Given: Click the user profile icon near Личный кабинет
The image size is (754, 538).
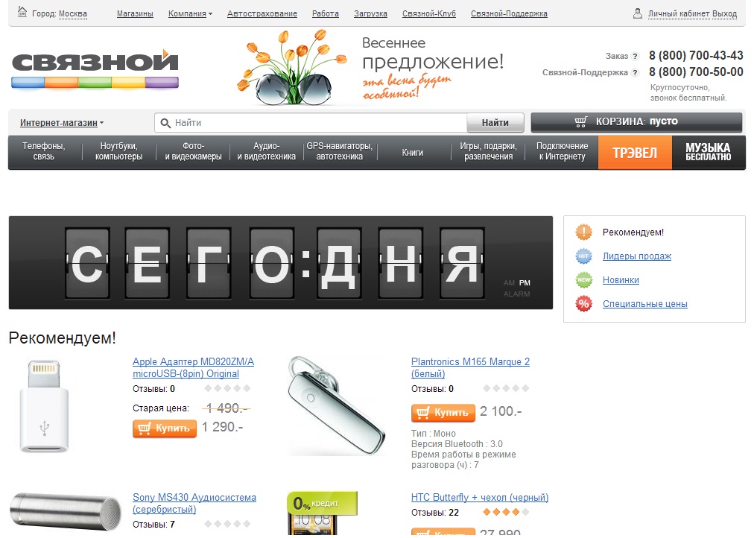Looking at the screenshot, I should click(638, 13).
